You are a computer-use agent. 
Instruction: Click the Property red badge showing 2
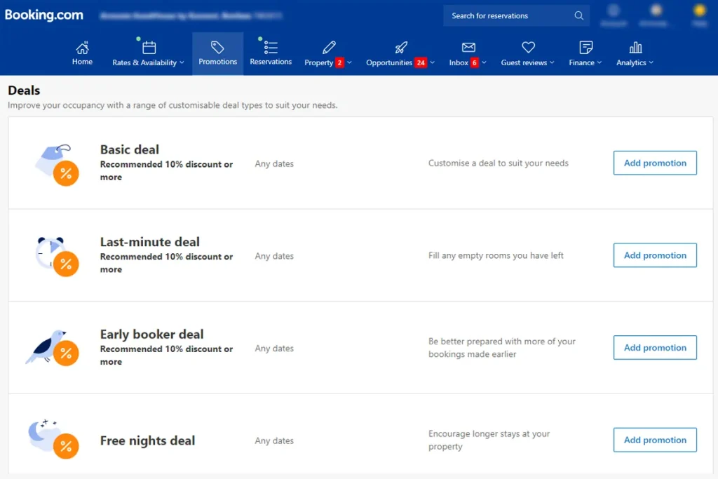[339, 62]
